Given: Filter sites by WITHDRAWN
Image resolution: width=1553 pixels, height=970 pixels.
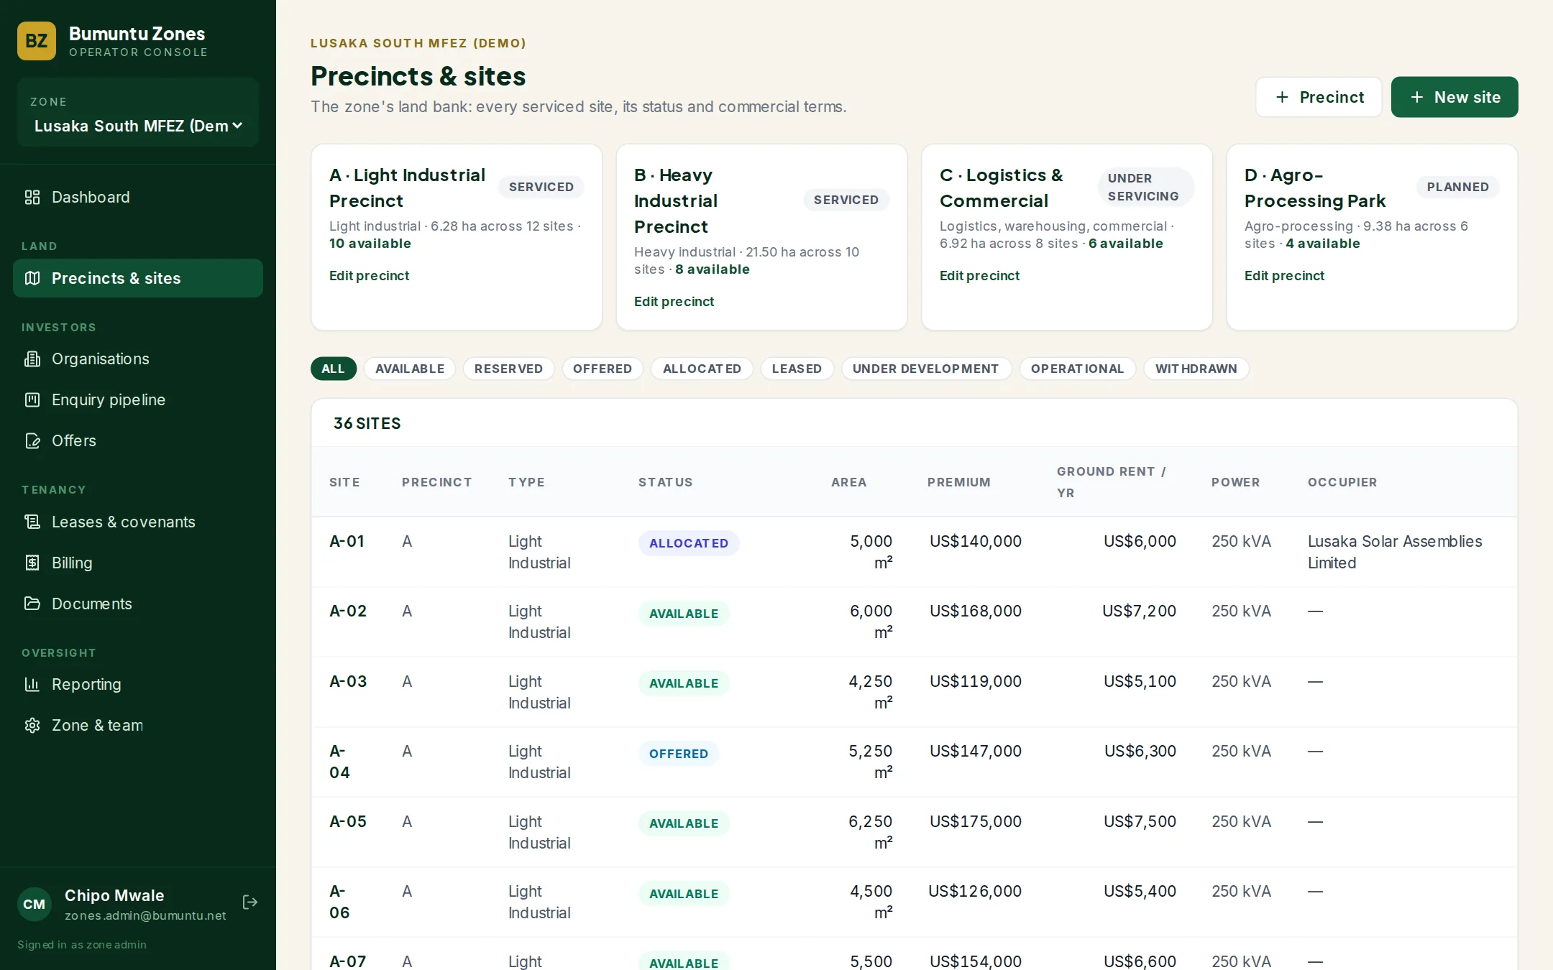Looking at the screenshot, I should [1196, 369].
